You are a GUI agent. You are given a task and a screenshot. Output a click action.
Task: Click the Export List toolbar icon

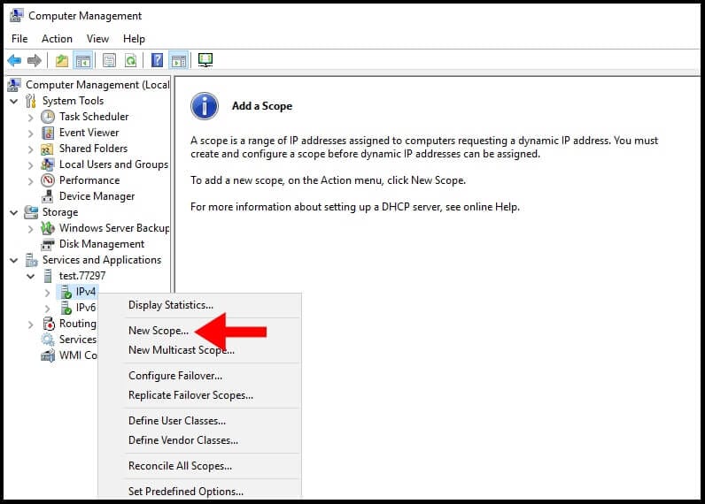109,60
